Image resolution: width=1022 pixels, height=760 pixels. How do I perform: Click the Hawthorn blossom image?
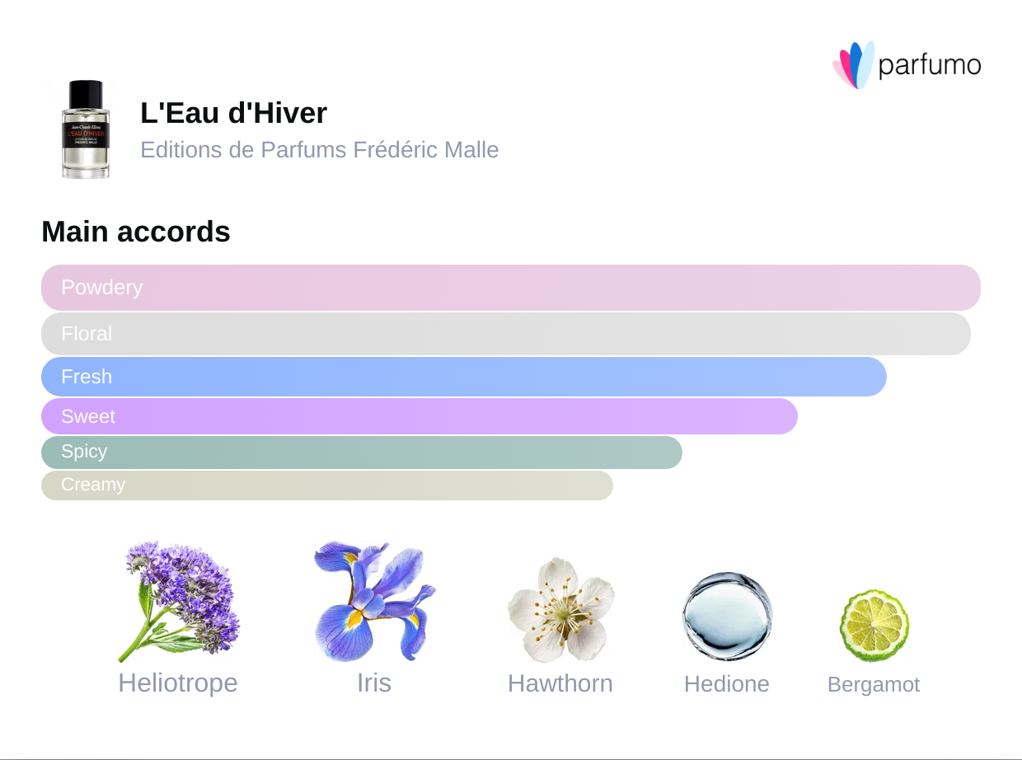tap(560, 610)
